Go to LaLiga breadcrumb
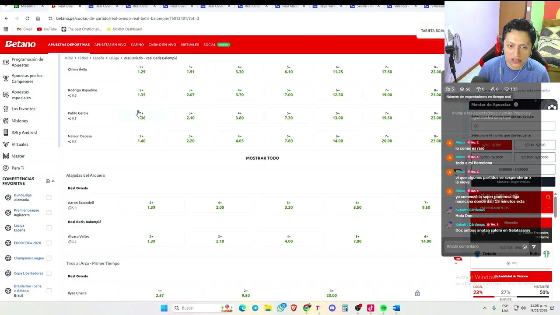 [113, 58]
